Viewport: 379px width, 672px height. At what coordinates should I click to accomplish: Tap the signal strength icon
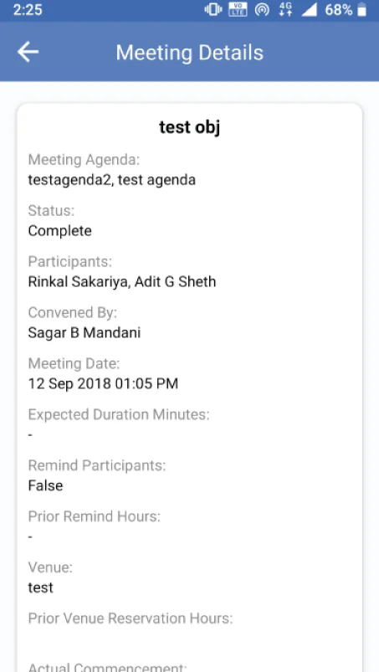click(309, 9)
